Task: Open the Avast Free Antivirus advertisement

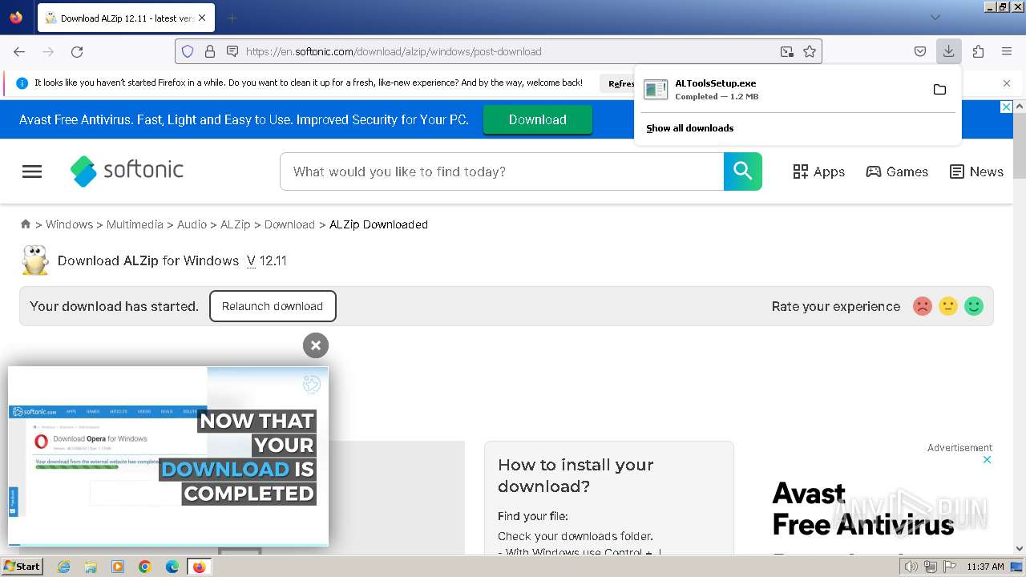Action: coord(862,509)
